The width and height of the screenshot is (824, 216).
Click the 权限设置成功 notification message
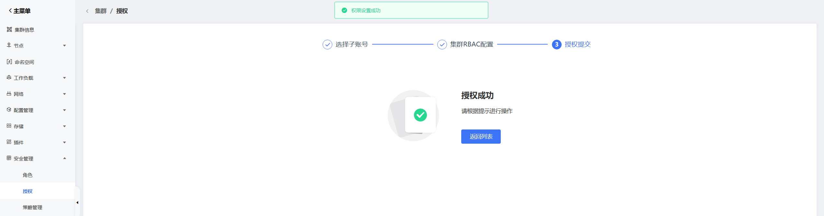(366, 11)
